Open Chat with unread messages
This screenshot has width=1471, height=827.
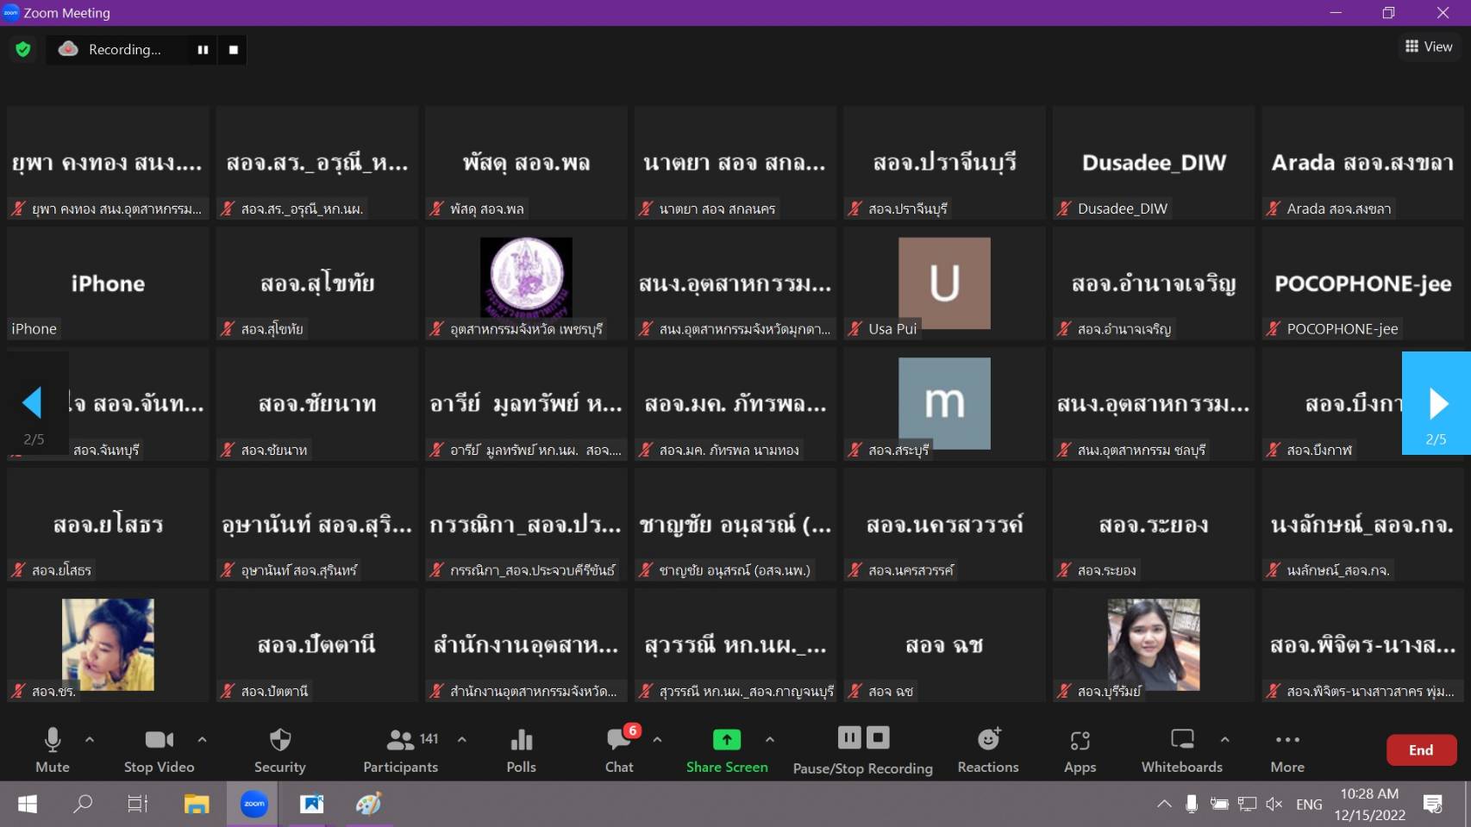tap(619, 749)
